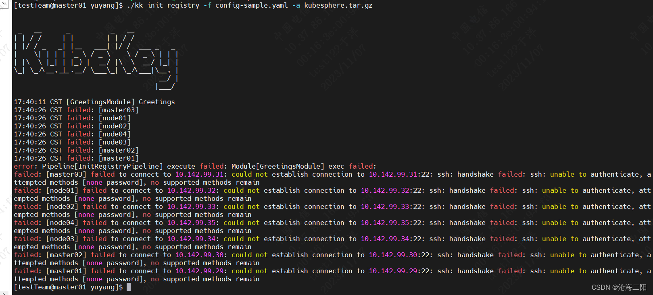Click the '10.142.99.33:22' address

391,206
